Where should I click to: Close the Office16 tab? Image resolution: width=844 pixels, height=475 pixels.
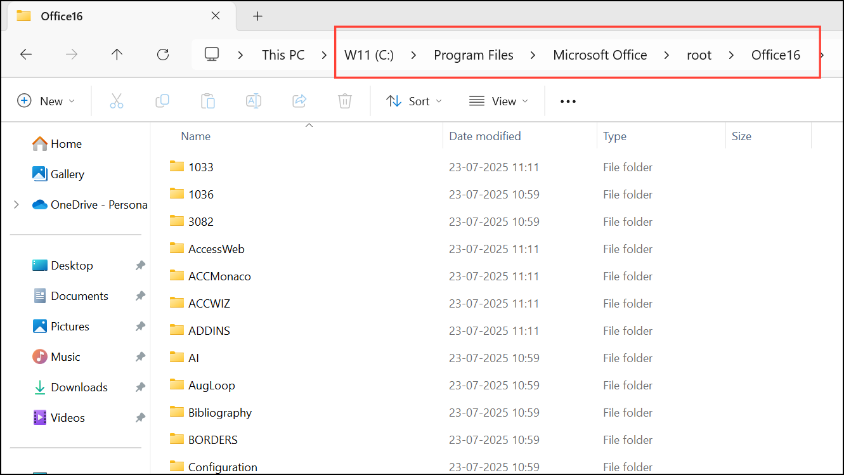(x=216, y=16)
